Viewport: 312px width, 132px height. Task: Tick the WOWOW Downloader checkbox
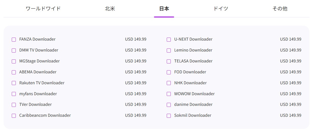pos(169,94)
